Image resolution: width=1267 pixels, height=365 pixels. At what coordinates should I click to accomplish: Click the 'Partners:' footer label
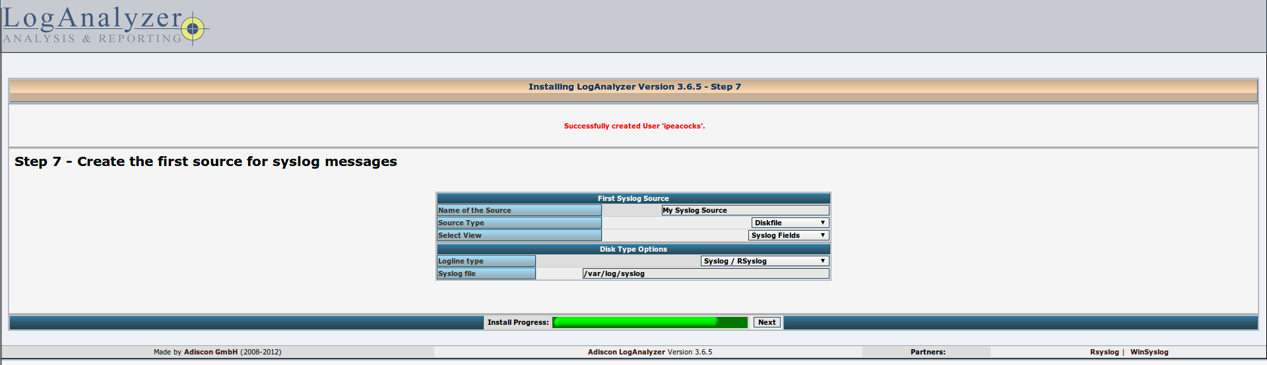(x=928, y=352)
